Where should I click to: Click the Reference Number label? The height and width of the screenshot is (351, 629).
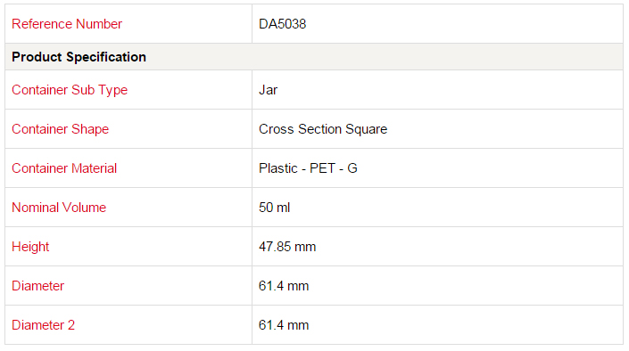click(67, 24)
